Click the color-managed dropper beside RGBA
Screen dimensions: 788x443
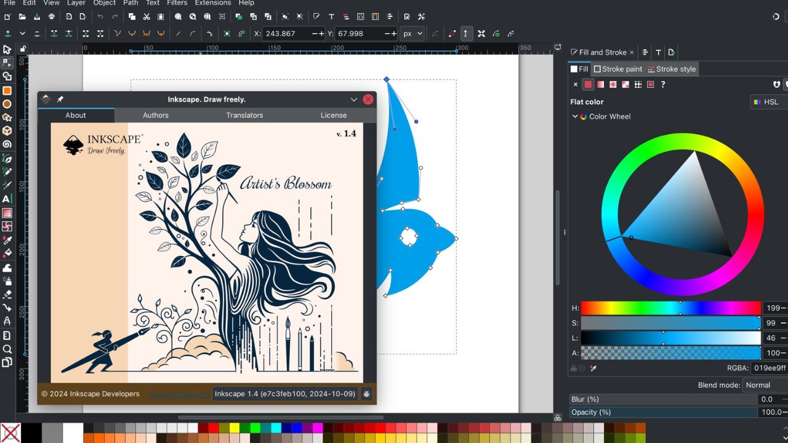[593, 368]
